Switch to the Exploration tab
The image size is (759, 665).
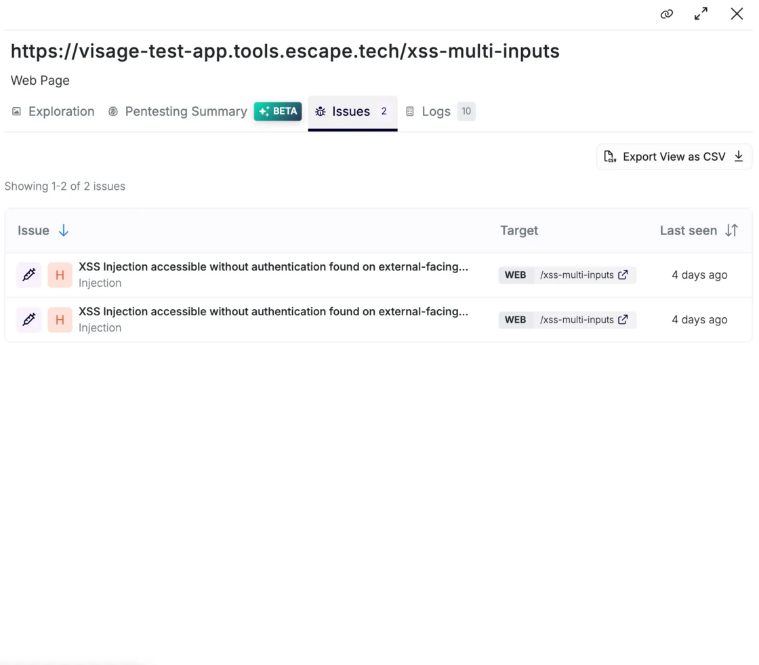tap(53, 112)
